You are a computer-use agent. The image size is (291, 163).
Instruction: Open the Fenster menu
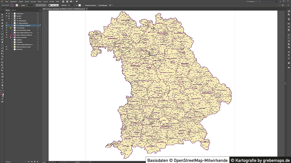click(x=52, y=1)
